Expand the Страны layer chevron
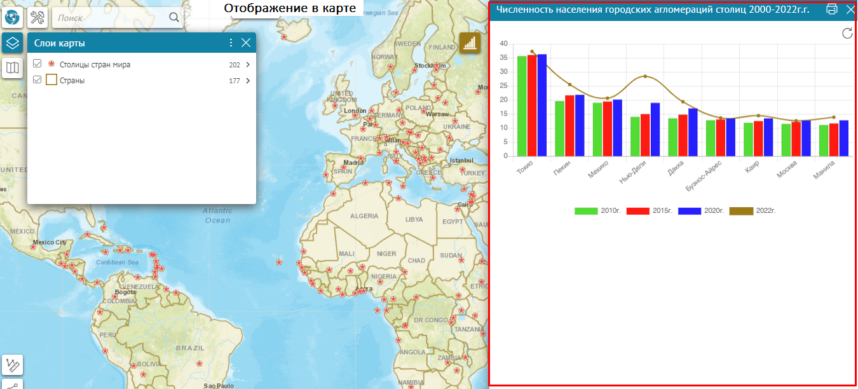This screenshot has height=389, width=858. click(247, 81)
